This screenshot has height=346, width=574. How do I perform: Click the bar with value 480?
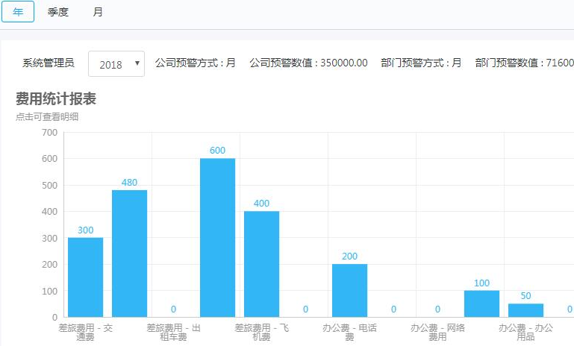coord(130,254)
